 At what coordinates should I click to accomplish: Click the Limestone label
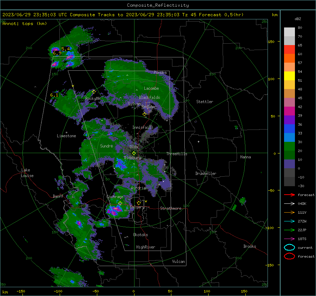pyautogui.click(x=66, y=136)
